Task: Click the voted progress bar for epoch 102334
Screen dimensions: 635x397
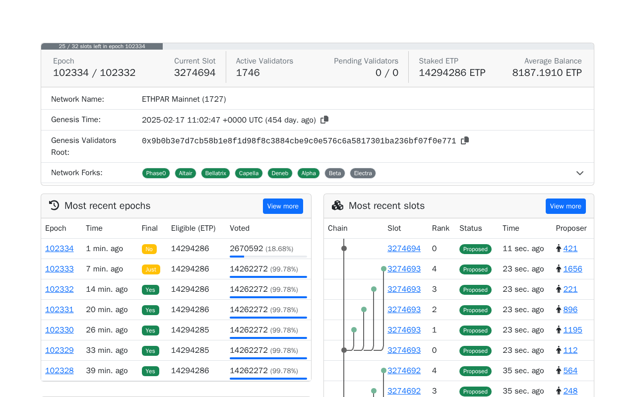Action: pos(268,257)
